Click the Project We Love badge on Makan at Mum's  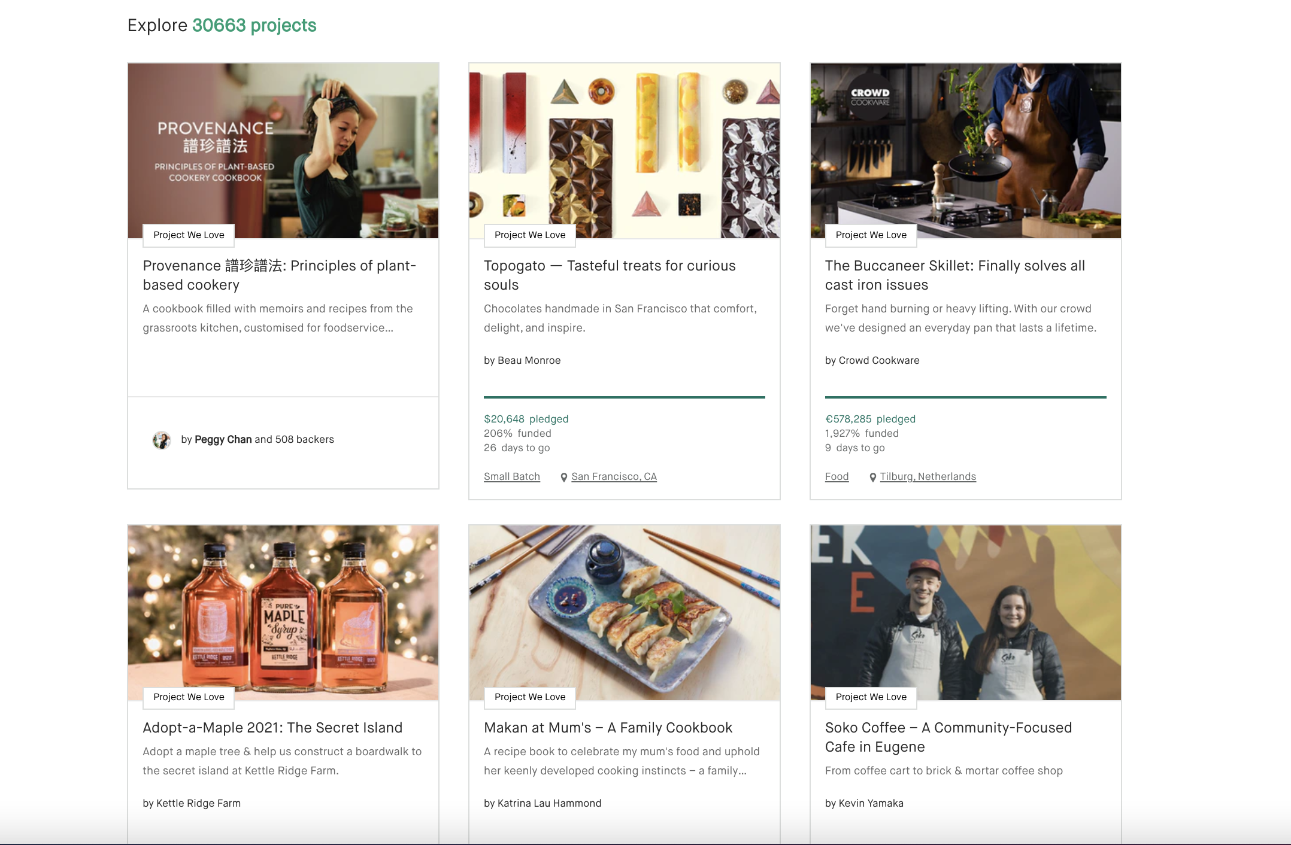point(530,697)
